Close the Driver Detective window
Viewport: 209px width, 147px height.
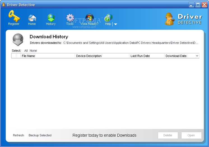point(204,5)
